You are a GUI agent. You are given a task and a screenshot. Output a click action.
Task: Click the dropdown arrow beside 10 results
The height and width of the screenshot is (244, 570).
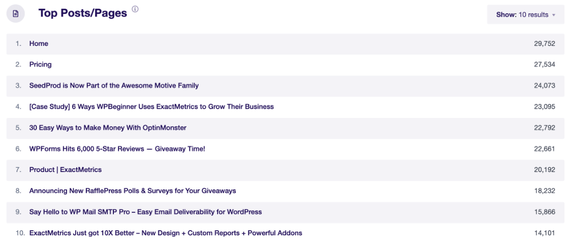pyautogui.click(x=554, y=15)
